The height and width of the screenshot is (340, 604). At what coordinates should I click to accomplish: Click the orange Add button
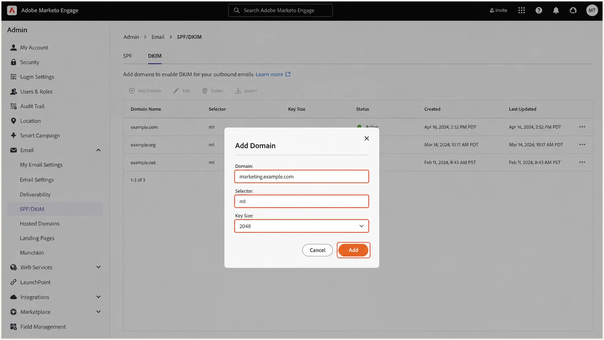pos(353,250)
